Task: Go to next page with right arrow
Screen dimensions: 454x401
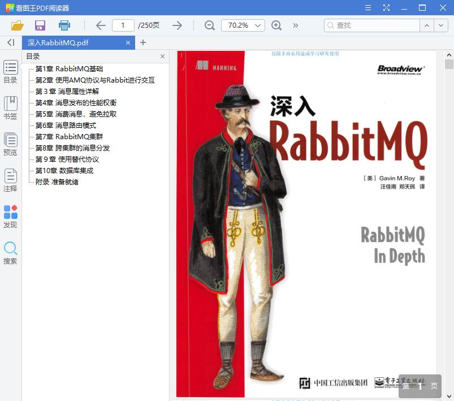Action: (177, 25)
